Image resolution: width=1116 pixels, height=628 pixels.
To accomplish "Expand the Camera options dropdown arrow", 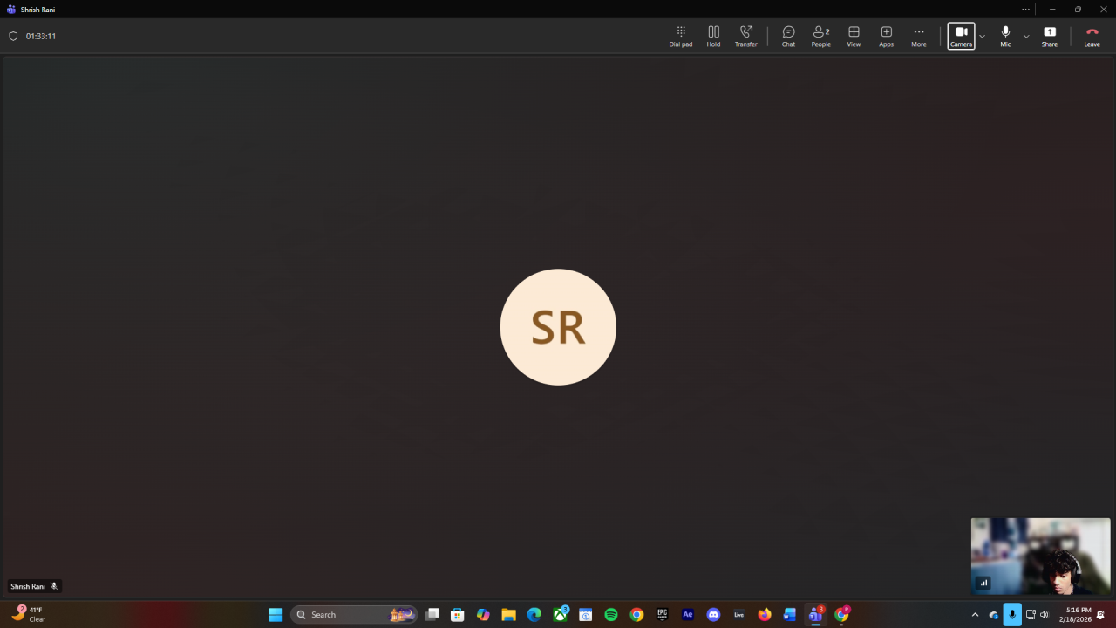I will [x=983, y=37].
